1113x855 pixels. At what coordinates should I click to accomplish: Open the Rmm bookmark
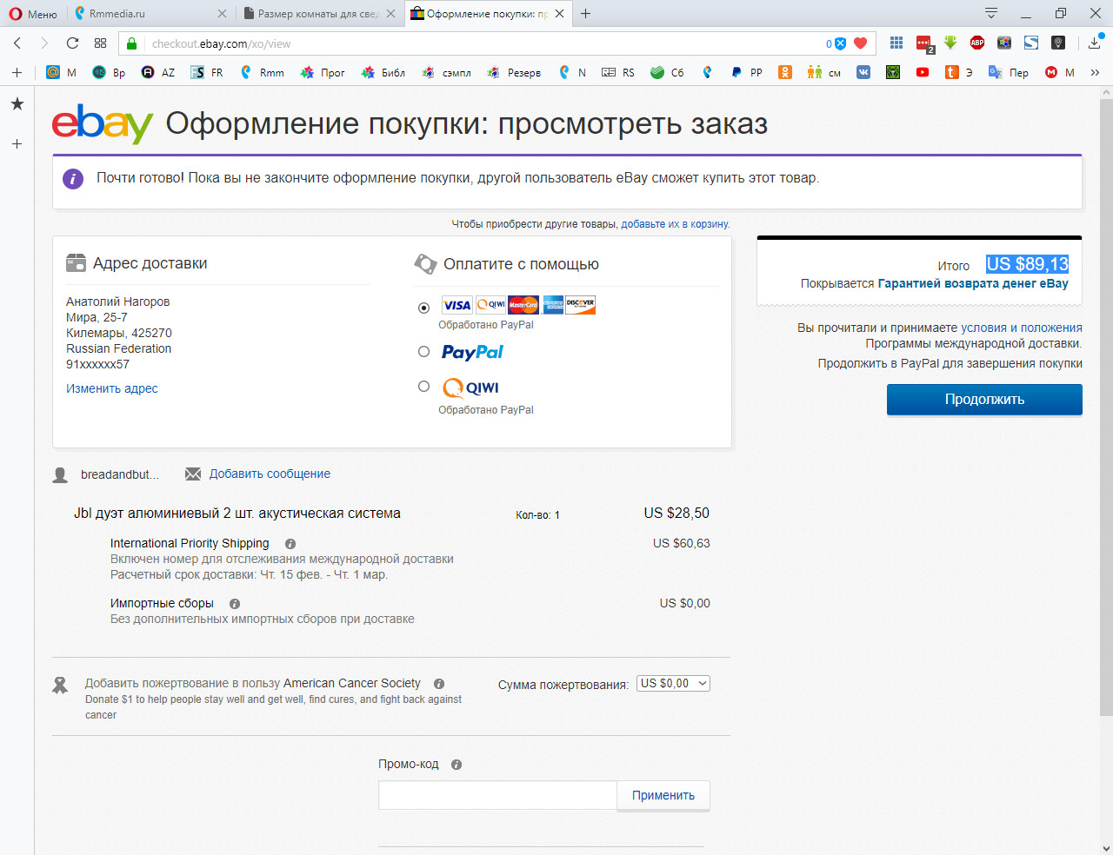pyautogui.click(x=263, y=72)
